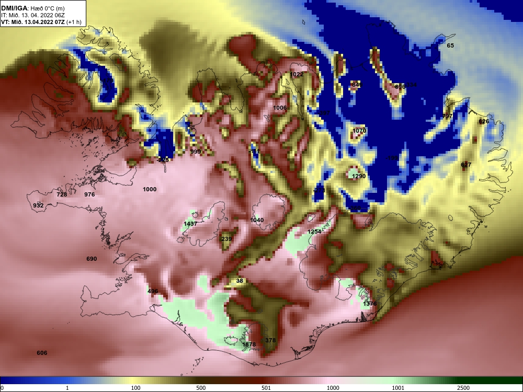Click the 606 value on the map
The height and width of the screenshot is (392, 523).
point(42,353)
